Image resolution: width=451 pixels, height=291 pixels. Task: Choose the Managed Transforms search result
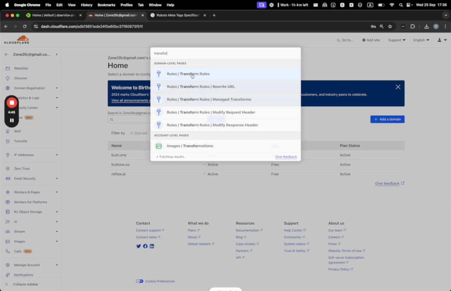coord(225,99)
